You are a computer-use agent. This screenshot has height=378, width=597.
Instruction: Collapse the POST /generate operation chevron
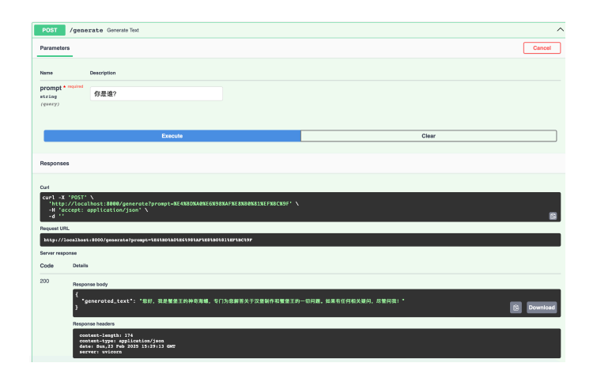click(560, 29)
